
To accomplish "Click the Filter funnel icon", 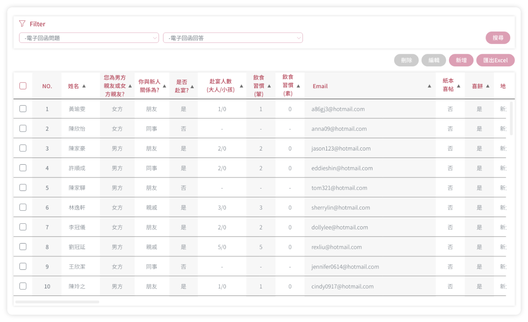I will coord(22,24).
